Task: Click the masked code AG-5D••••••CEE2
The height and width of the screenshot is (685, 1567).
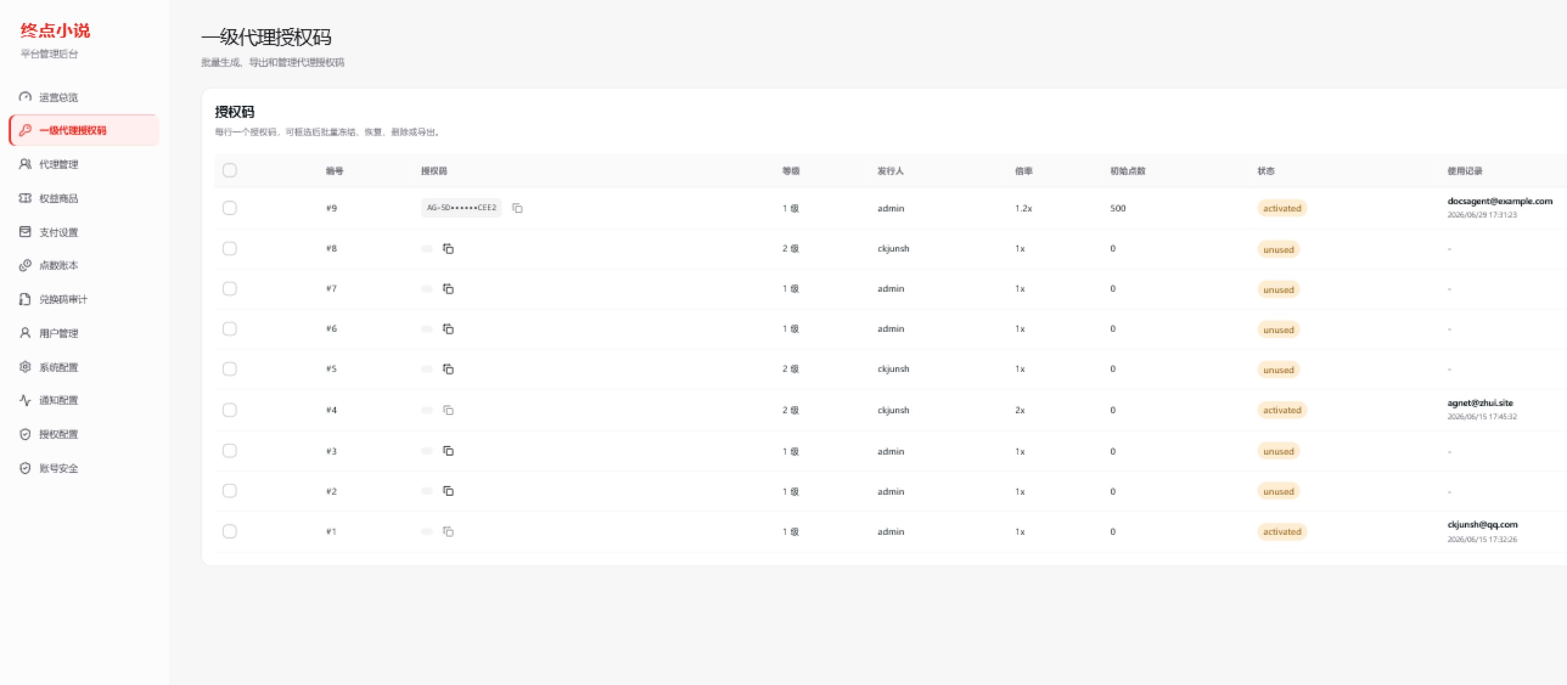Action: pyautogui.click(x=461, y=208)
